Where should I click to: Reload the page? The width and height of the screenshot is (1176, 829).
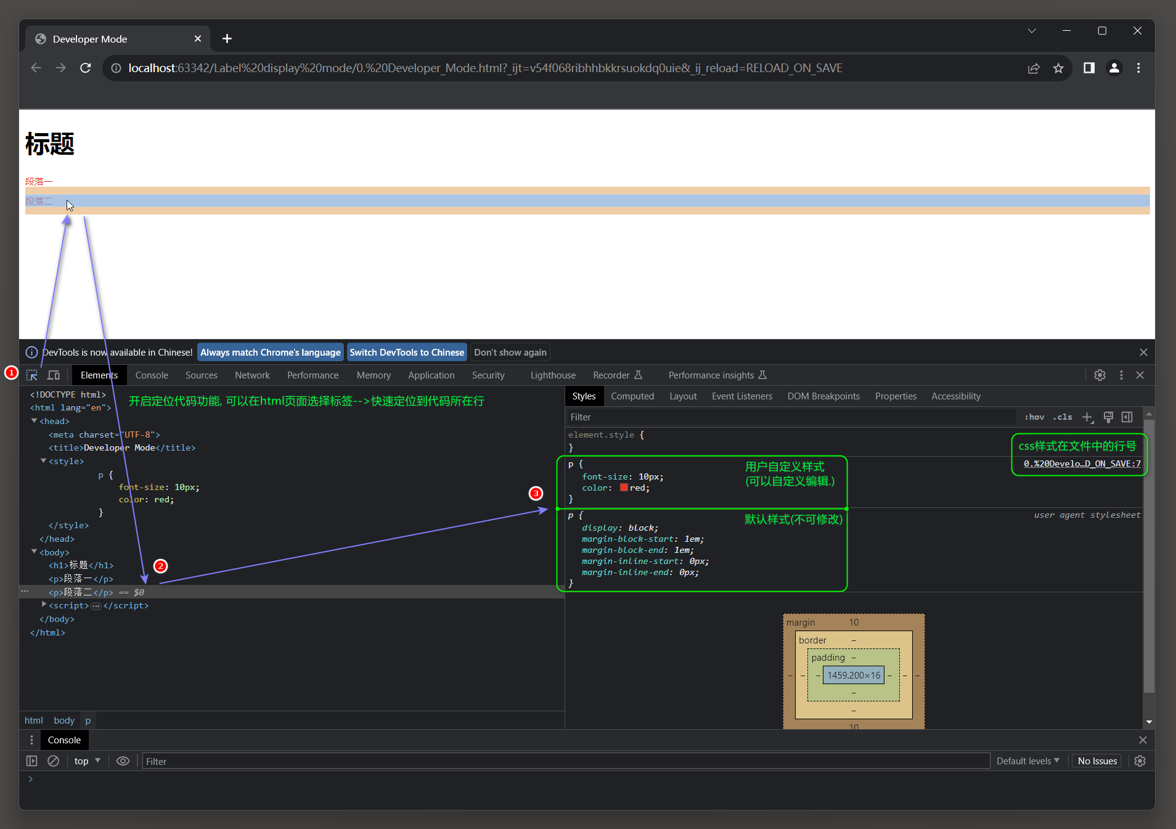click(86, 68)
